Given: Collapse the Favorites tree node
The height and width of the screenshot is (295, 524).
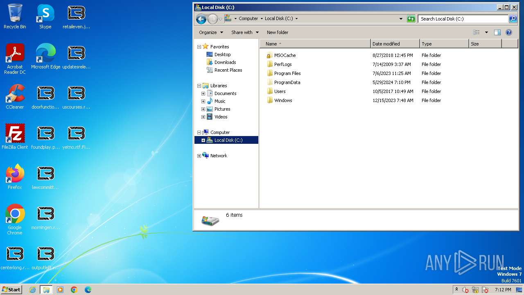Looking at the screenshot, I should 199,47.
